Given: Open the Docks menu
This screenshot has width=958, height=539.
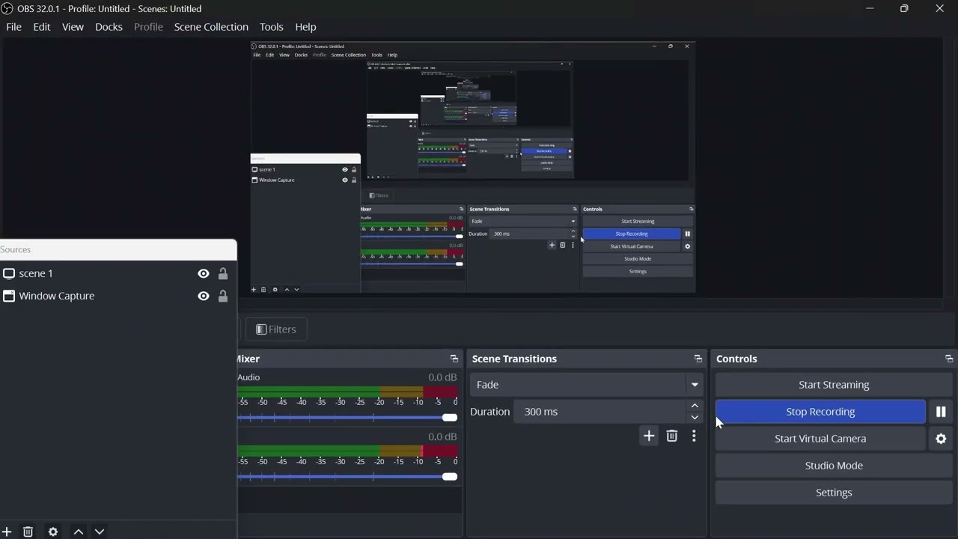Looking at the screenshot, I should pyautogui.click(x=109, y=27).
